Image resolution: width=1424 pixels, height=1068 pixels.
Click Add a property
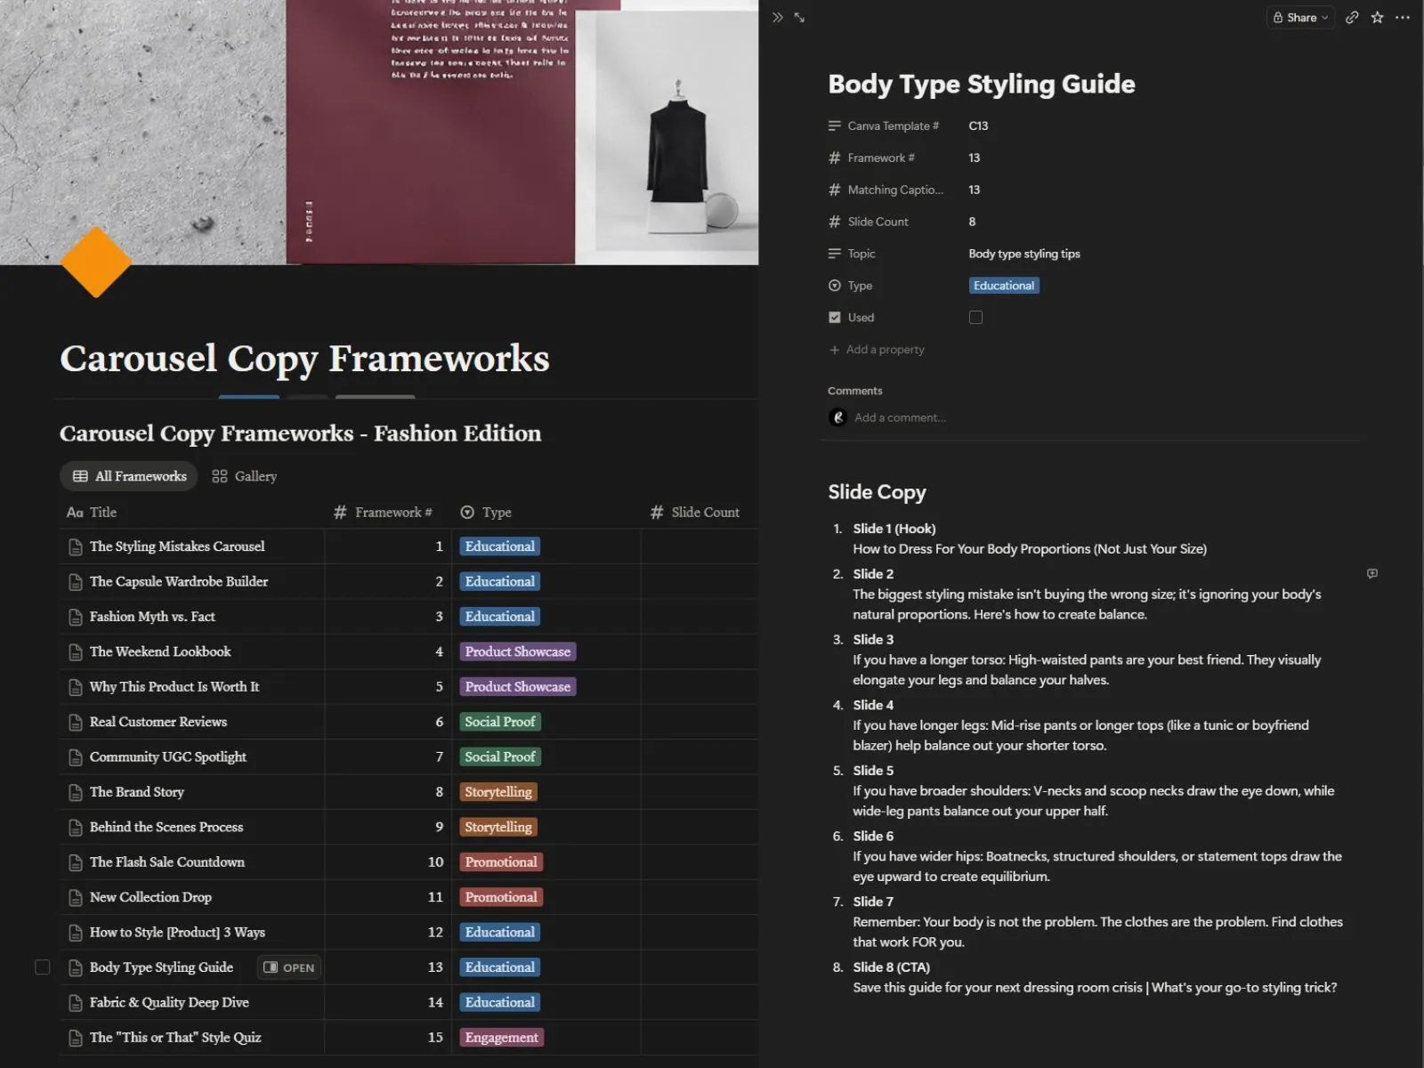click(x=877, y=350)
